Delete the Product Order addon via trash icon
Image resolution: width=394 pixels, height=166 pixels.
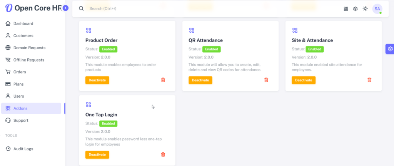(163, 80)
